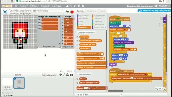Image resolution: width=172 pixels, height=97 pixels.
Task: Paint a new sprite
Action: point(64,75)
